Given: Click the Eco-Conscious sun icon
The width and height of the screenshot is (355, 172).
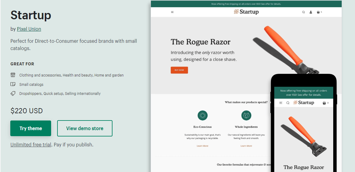Looking at the screenshot, I should click(203, 115).
